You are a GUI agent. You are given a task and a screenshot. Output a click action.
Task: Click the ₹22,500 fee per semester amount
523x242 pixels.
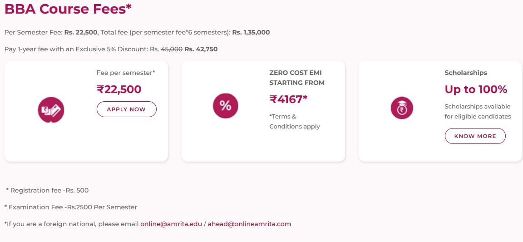click(119, 89)
